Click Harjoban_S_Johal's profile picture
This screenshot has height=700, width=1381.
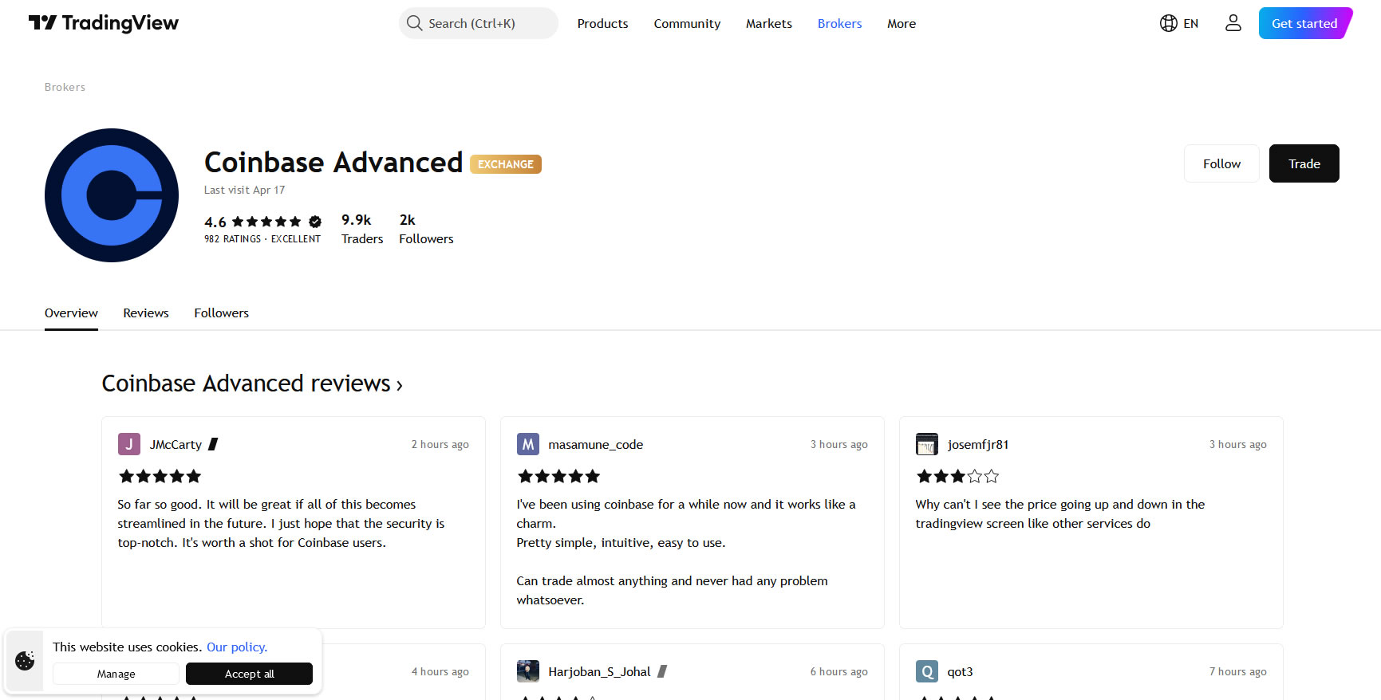(527, 671)
